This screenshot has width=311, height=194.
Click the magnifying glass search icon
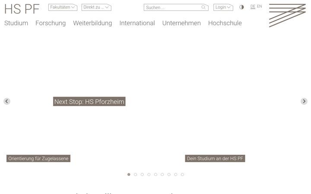tap(203, 7)
